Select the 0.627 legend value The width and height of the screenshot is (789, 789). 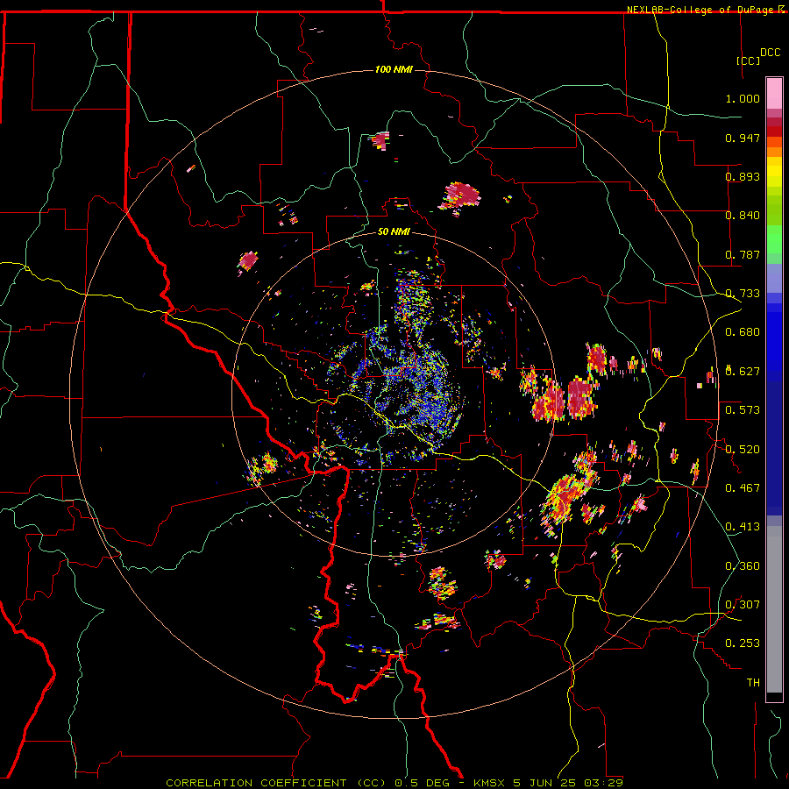(x=743, y=372)
